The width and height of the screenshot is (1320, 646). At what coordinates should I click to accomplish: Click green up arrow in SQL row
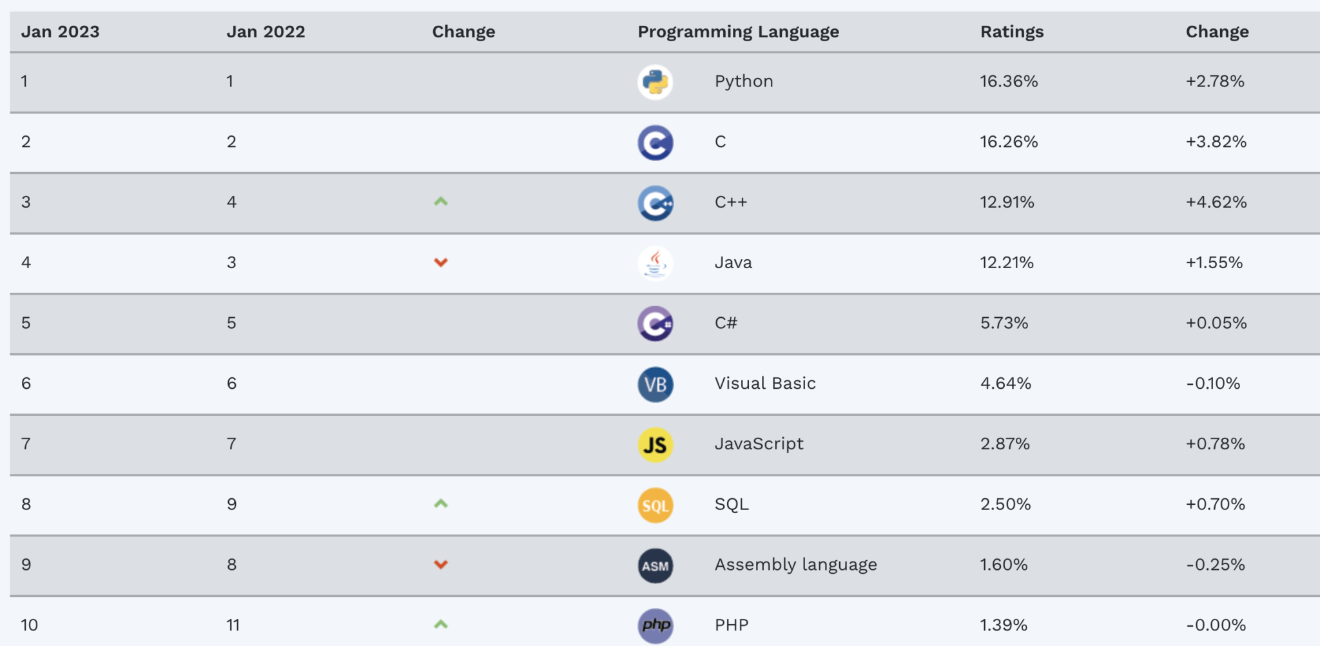441,504
